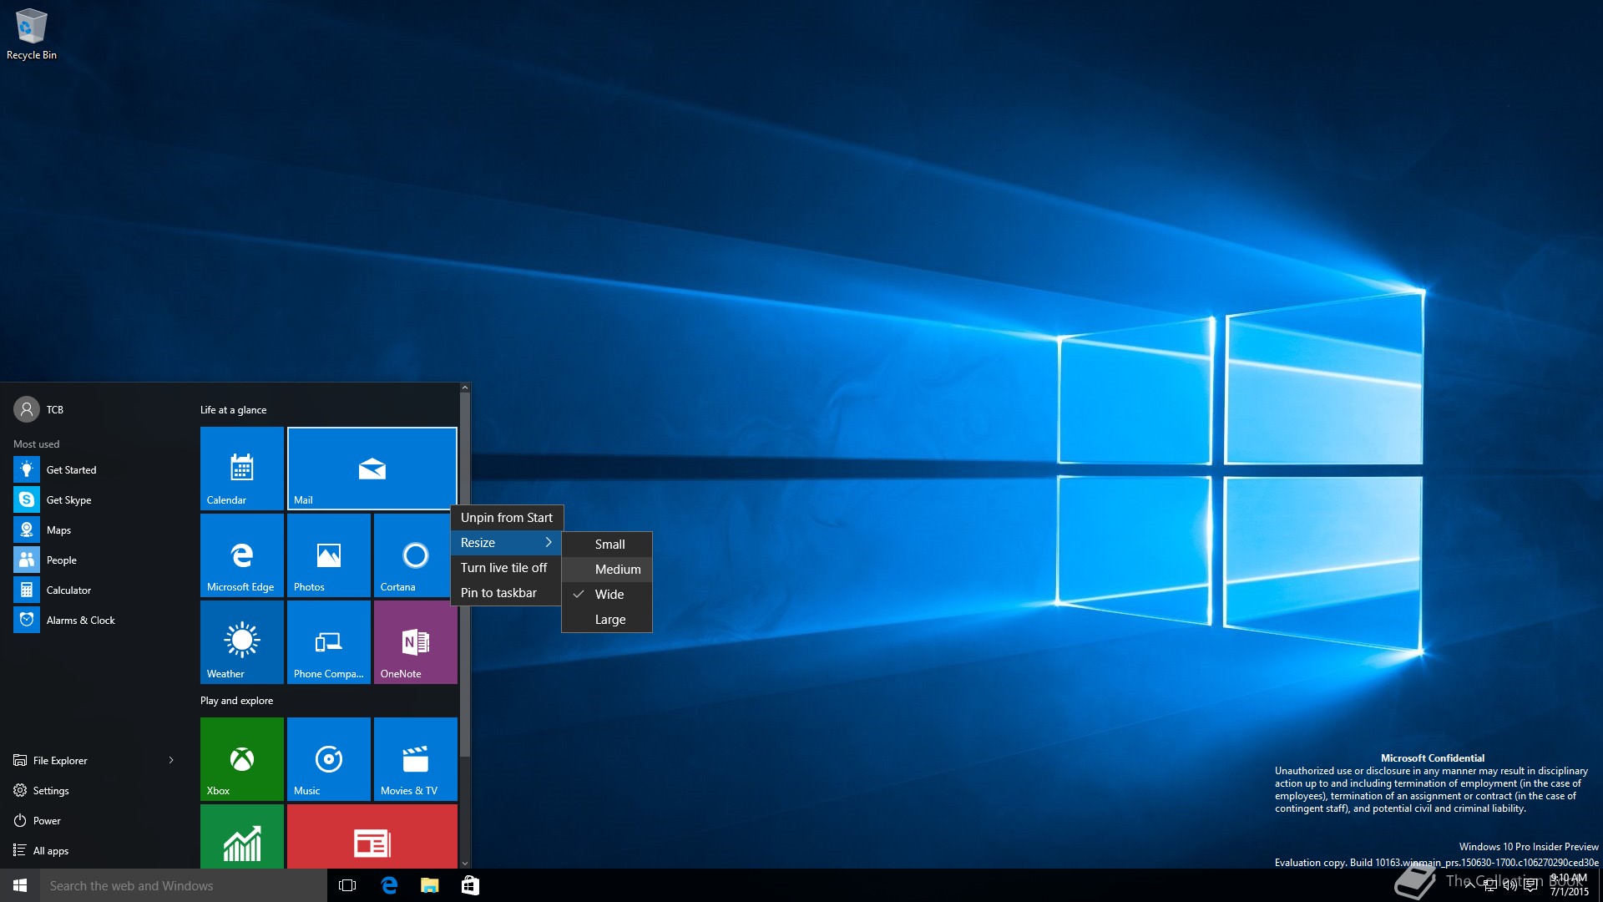
Task: Open the Mail tile
Action: pos(372,468)
